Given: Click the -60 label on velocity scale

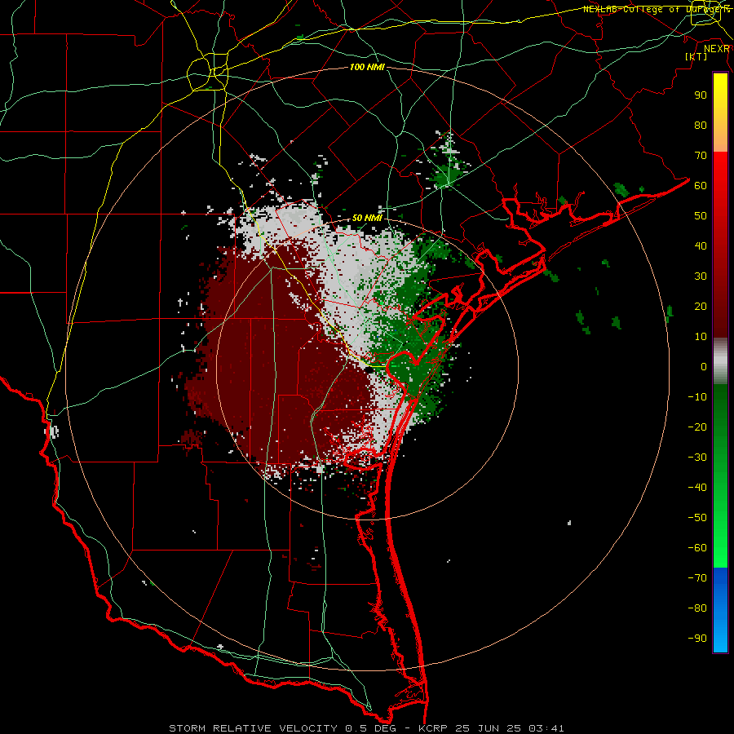Looking at the screenshot, I should [x=697, y=548].
